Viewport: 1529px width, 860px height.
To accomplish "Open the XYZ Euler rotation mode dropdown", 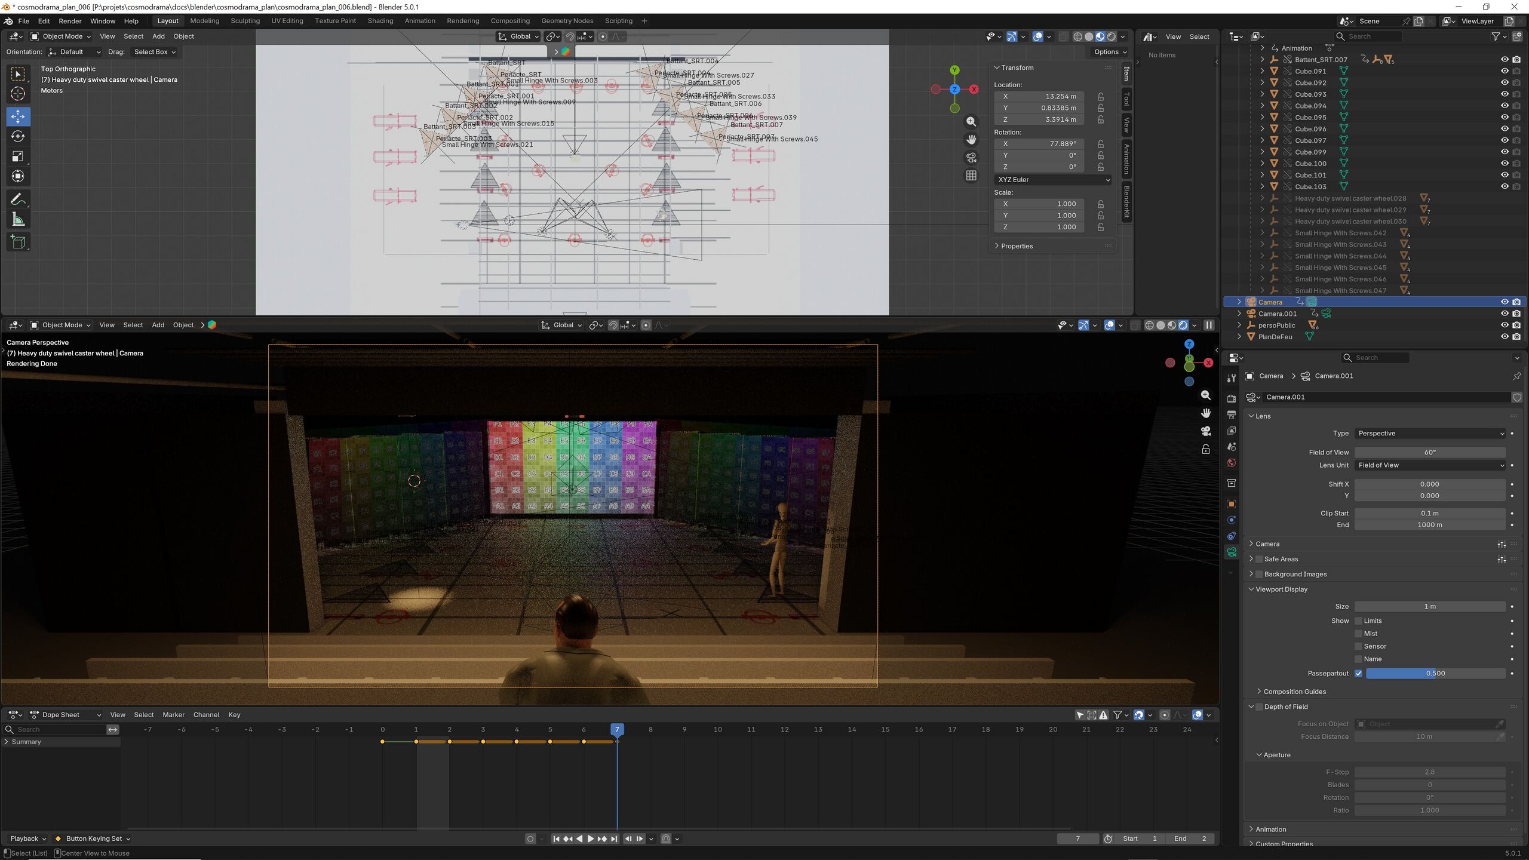I will 1053,180.
